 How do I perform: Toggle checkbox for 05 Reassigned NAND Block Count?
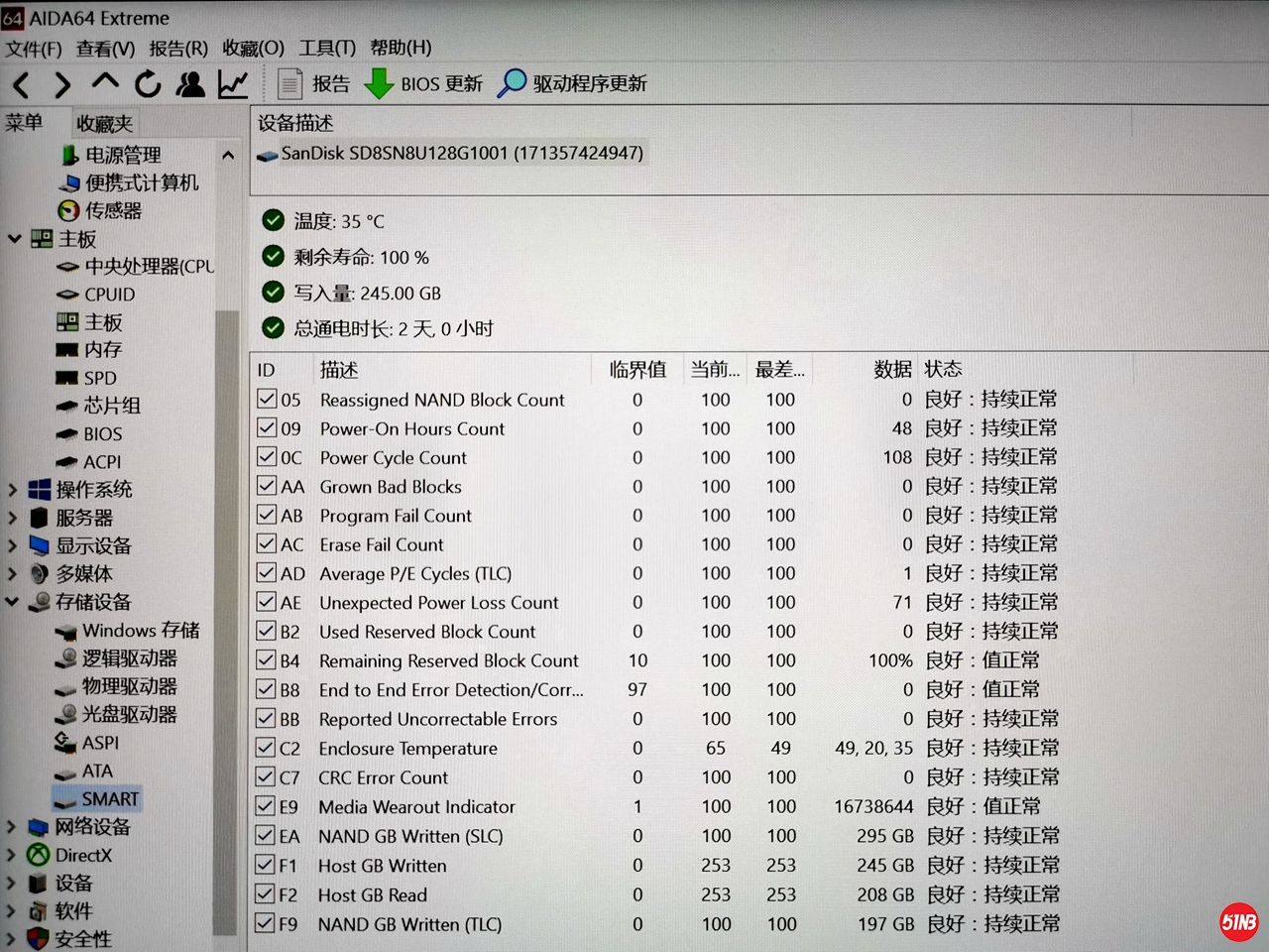[x=266, y=399]
